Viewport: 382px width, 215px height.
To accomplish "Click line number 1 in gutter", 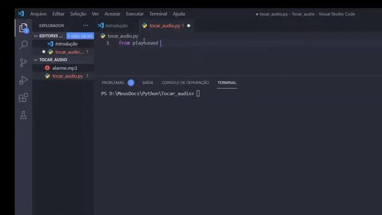I will pyautogui.click(x=107, y=43).
